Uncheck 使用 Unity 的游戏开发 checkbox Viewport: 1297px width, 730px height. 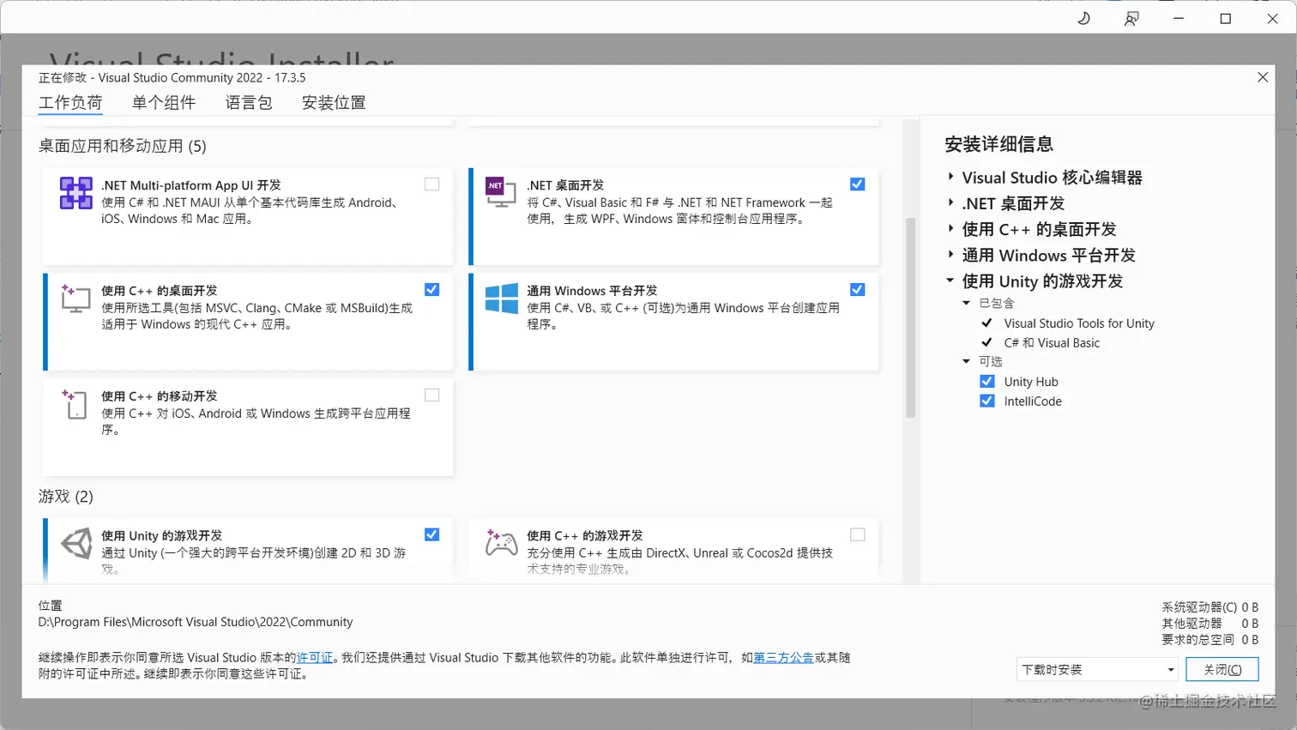[x=432, y=534]
